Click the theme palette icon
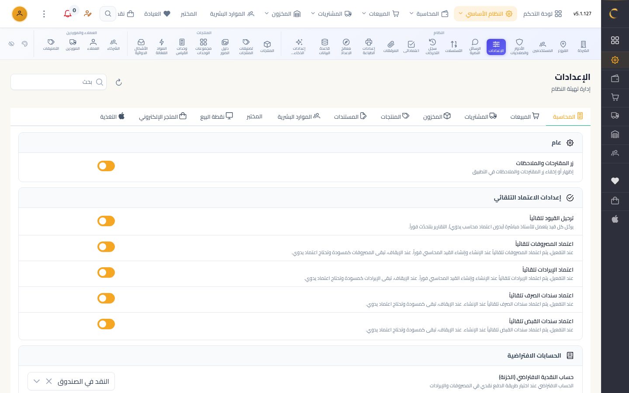This screenshot has width=629, height=393. point(24,44)
